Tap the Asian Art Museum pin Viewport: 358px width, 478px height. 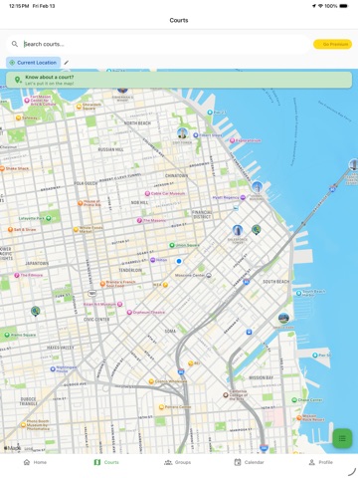click(120, 304)
